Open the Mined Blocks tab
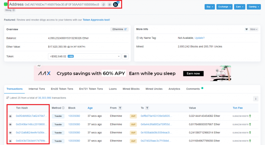The image size is (265, 145). point(131,89)
